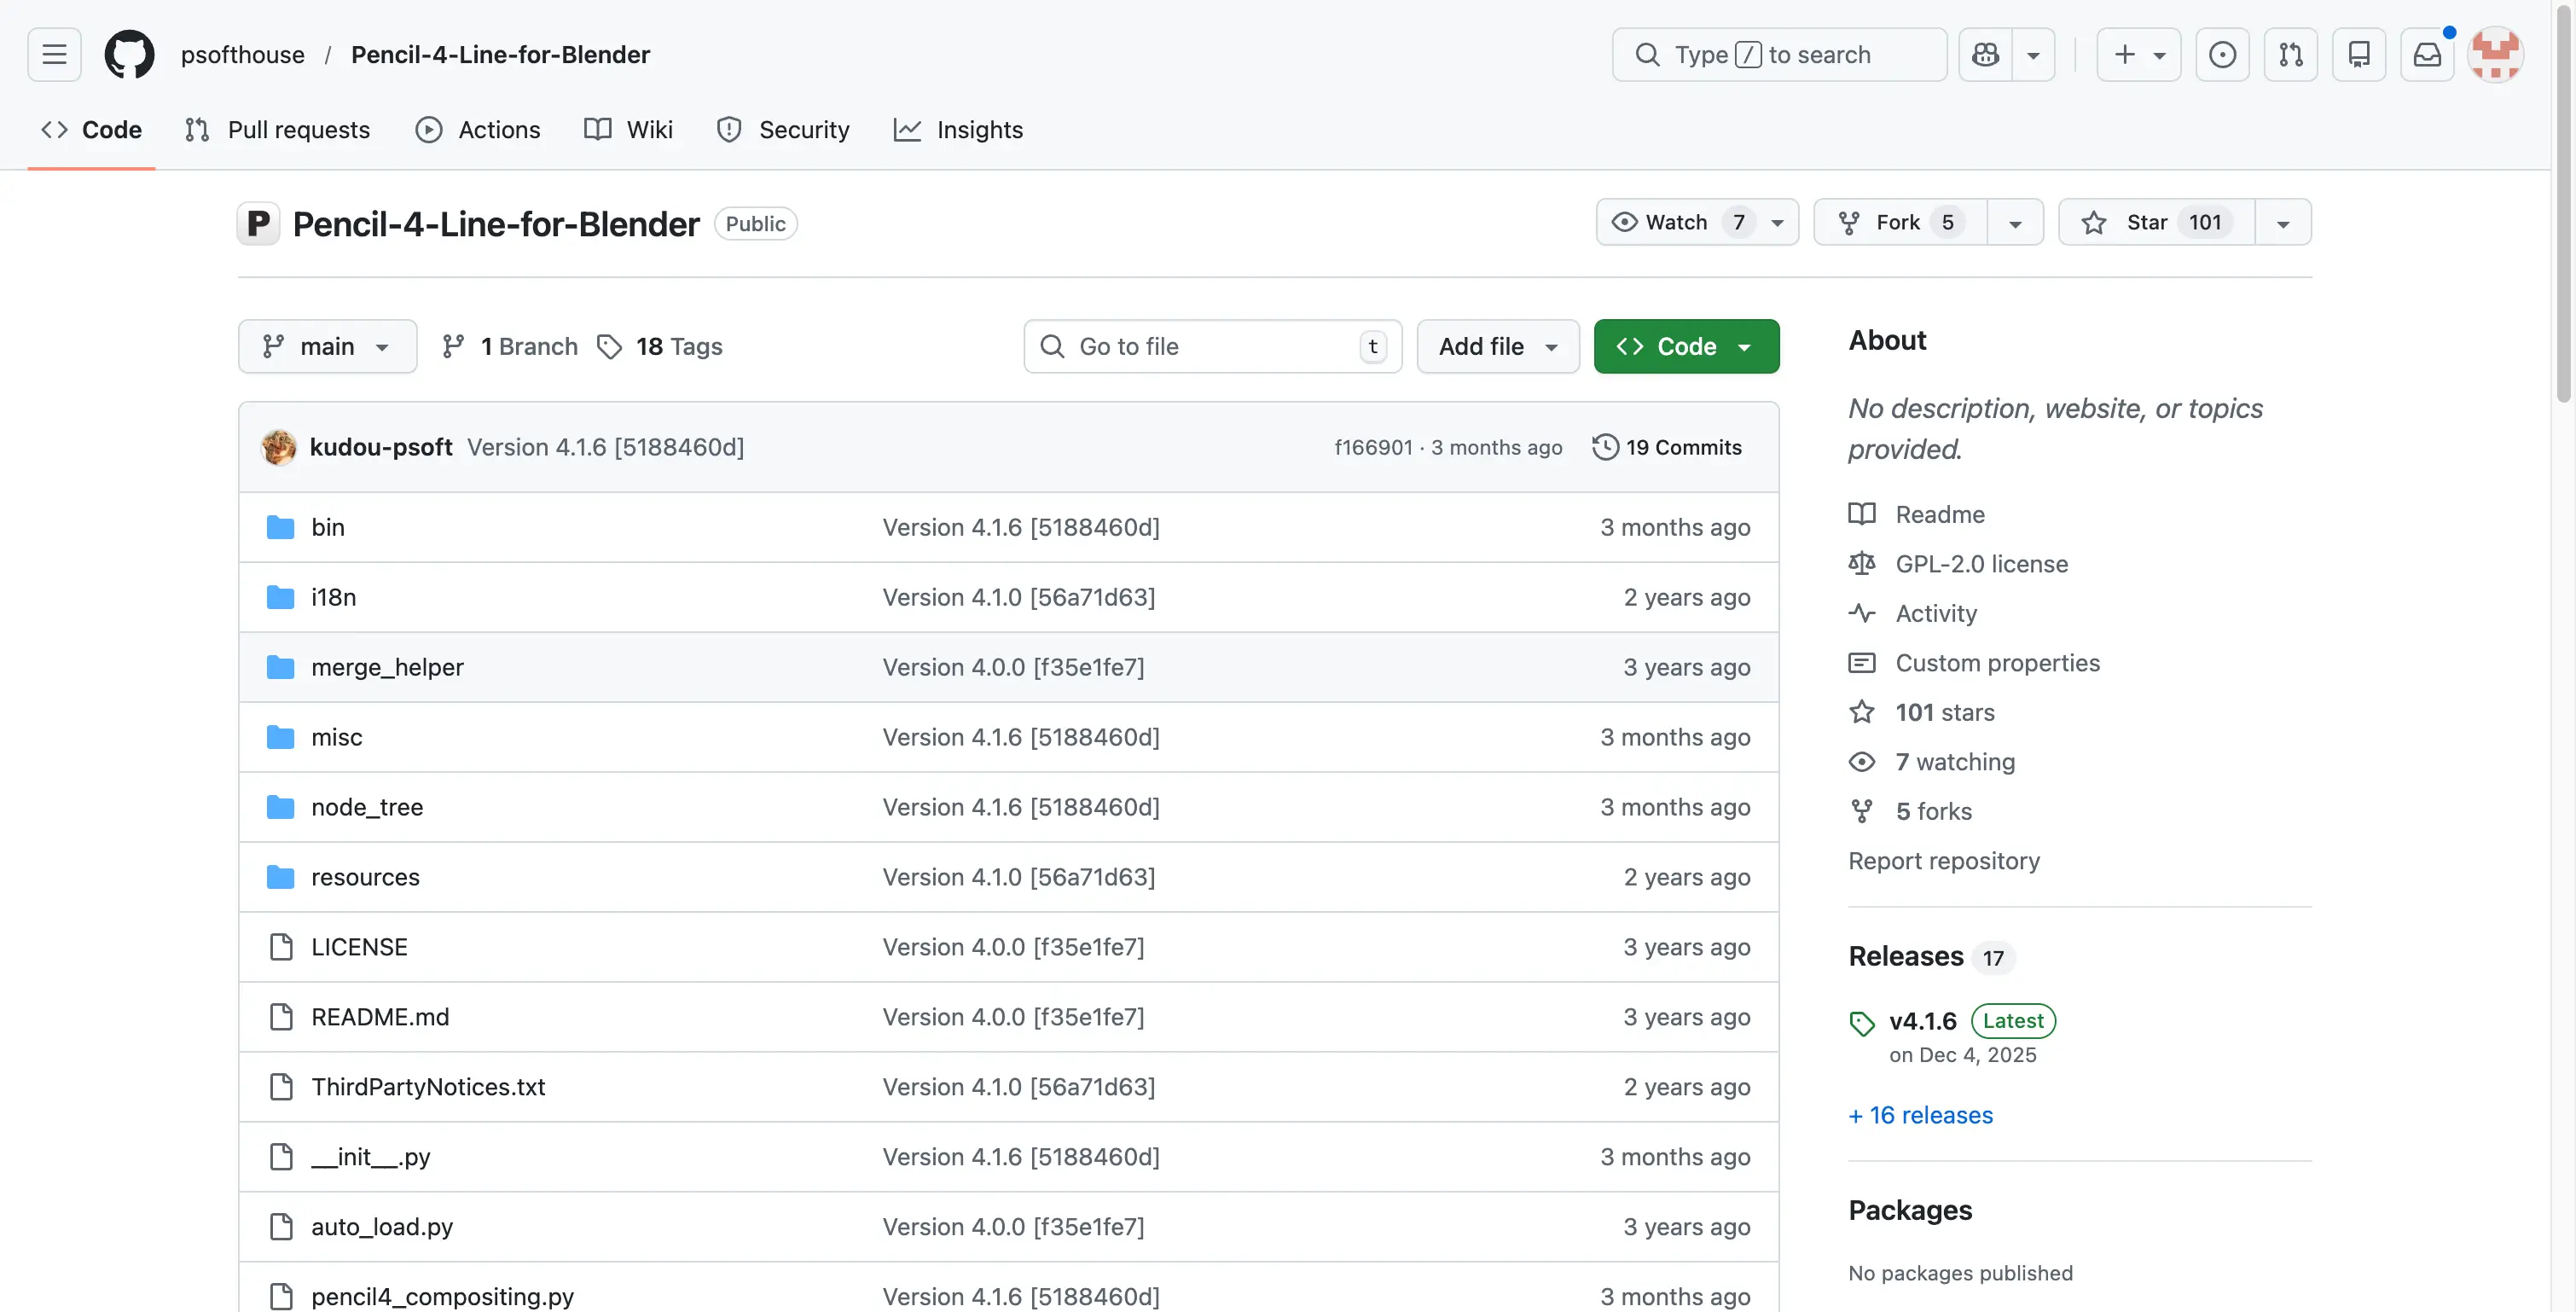Expand the green Code dropdown button

tap(1686, 346)
